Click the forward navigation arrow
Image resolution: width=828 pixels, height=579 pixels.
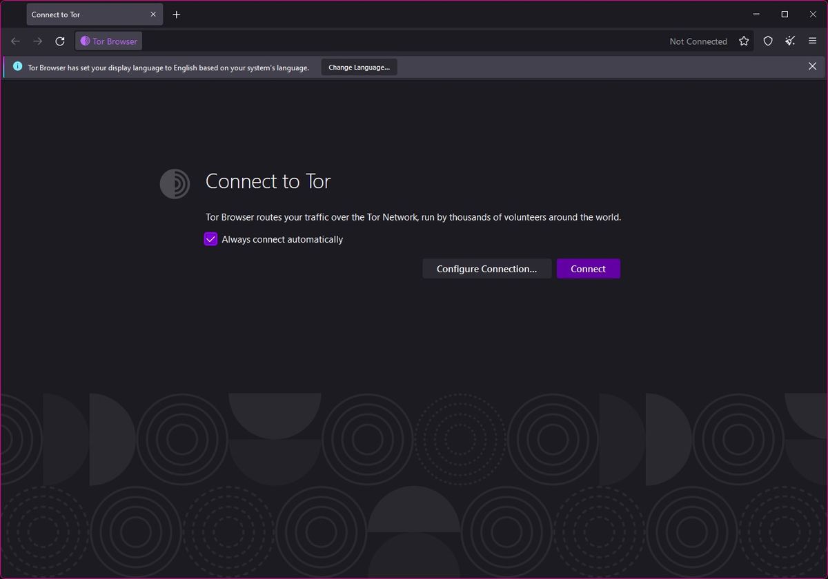[x=37, y=41]
